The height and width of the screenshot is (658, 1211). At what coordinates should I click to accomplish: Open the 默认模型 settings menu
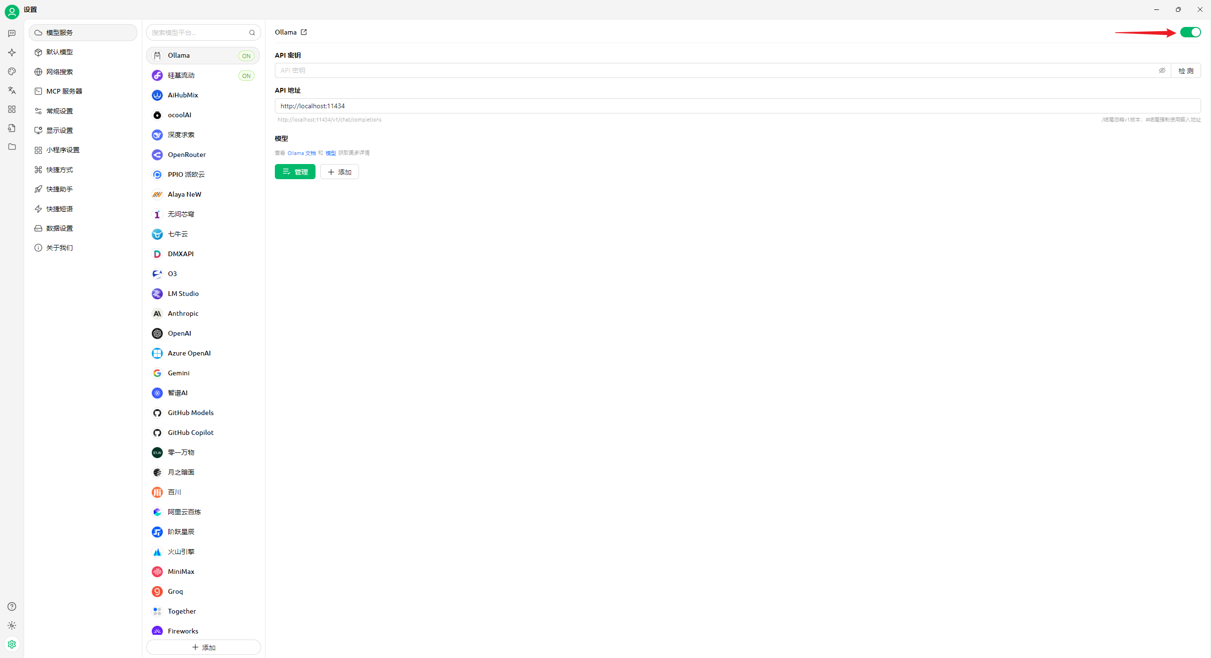(x=60, y=52)
